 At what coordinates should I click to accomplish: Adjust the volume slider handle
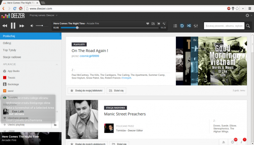42,25
